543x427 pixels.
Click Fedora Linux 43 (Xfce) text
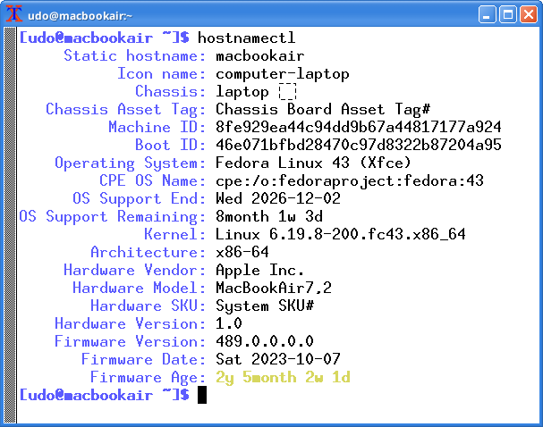point(313,163)
